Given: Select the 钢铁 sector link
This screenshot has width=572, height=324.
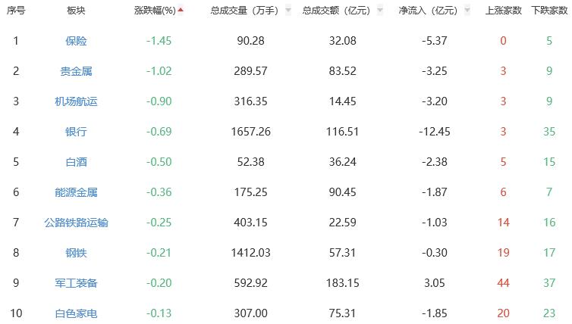Looking at the screenshot, I should tap(76, 253).
